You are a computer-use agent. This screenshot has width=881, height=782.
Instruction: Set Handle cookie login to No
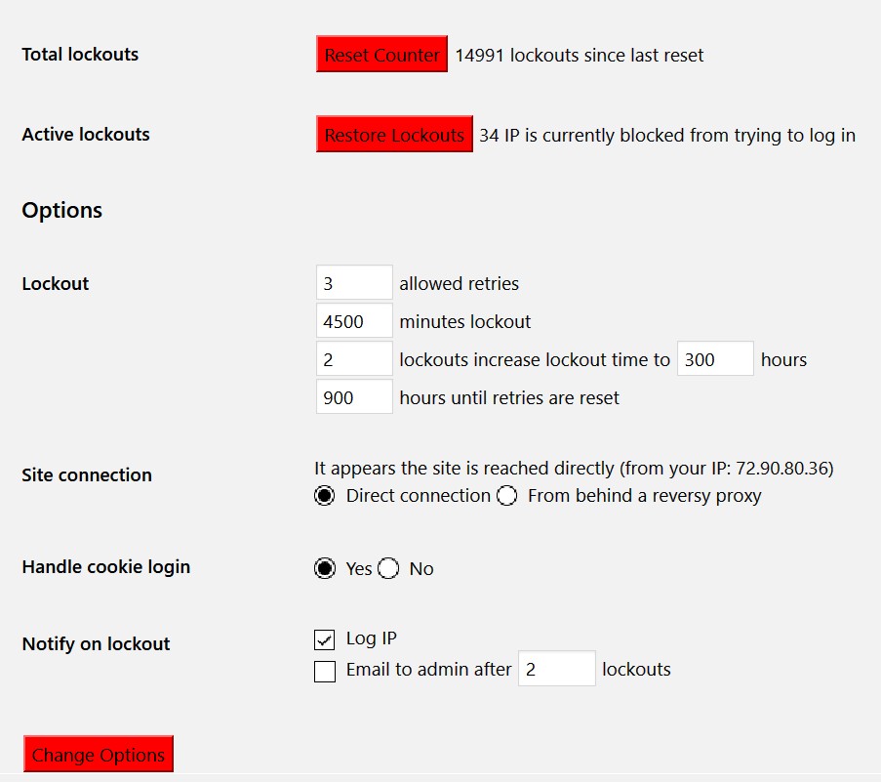(388, 568)
